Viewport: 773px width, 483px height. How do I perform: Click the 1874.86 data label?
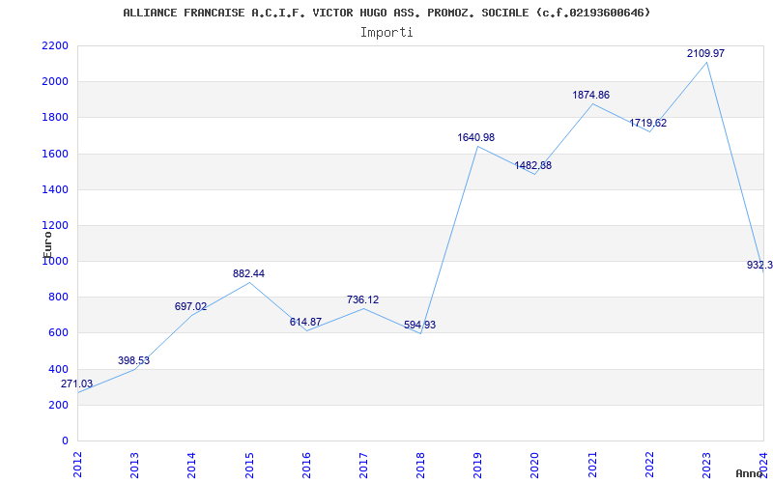590,95
